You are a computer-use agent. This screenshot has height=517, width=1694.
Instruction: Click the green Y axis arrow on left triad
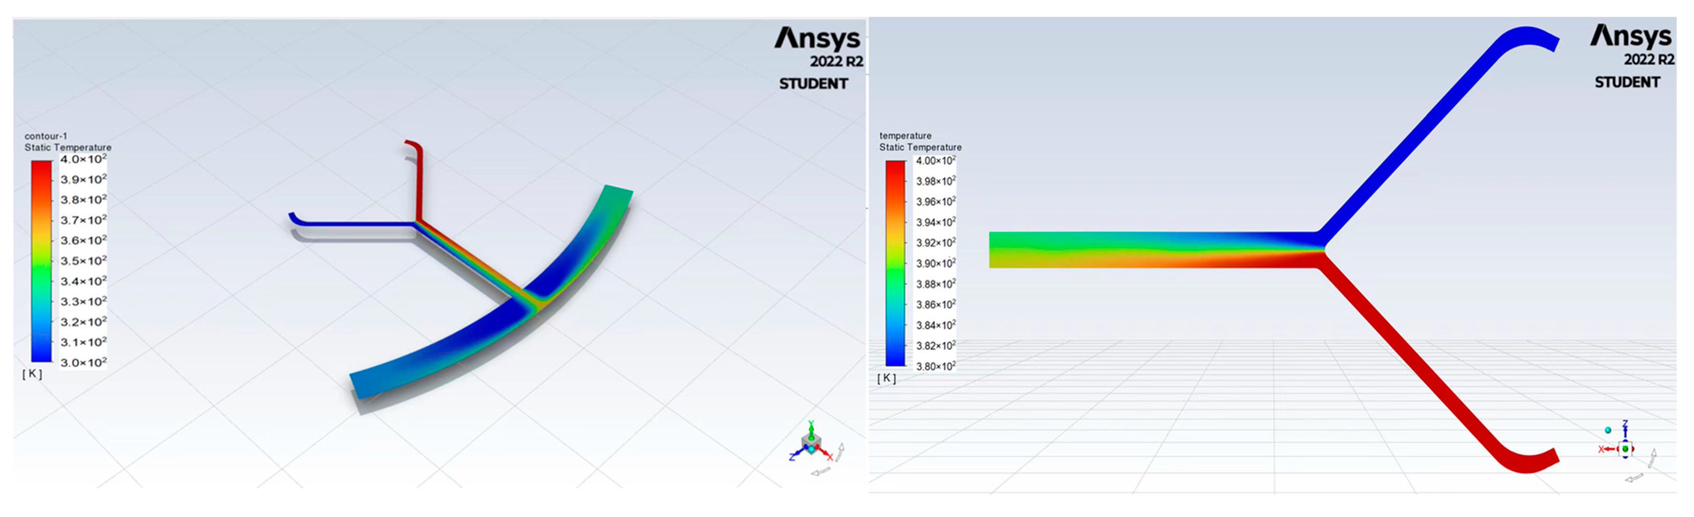click(x=812, y=430)
